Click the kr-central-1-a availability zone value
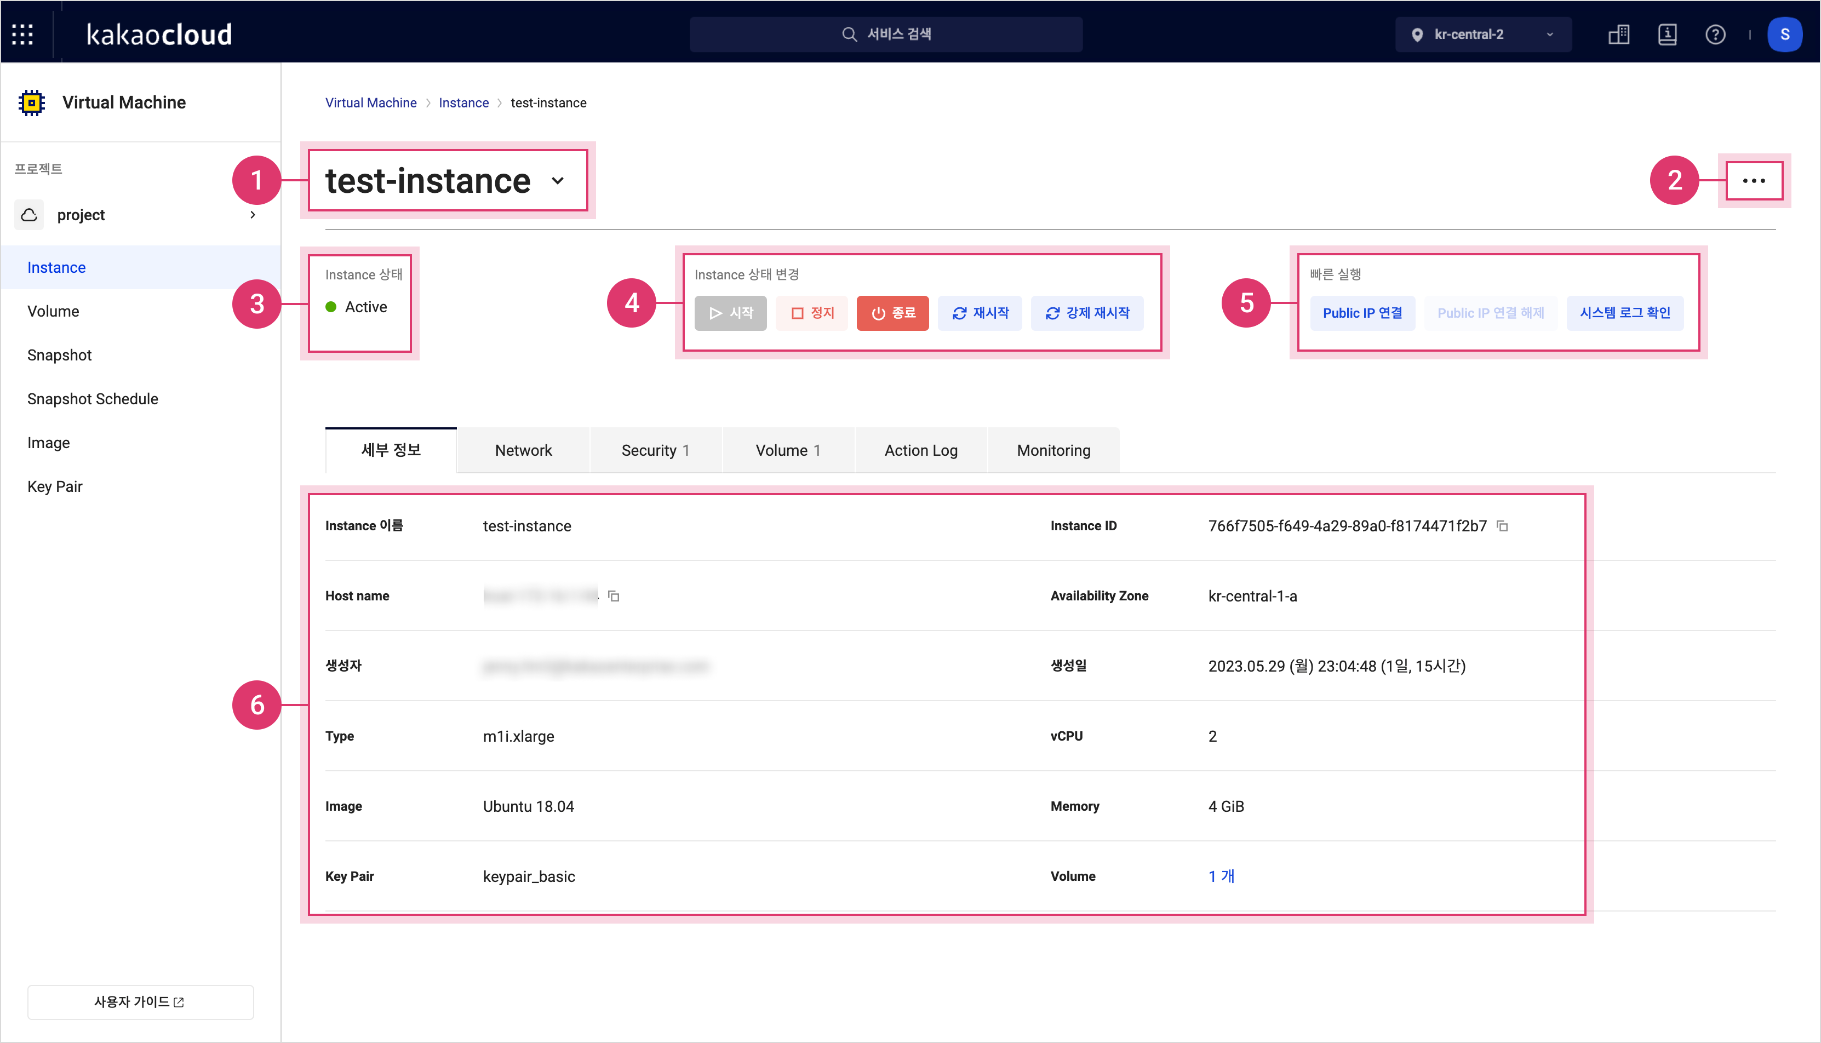Image resolution: width=1821 pixels, height=1043 pixels. (1252, 596)
